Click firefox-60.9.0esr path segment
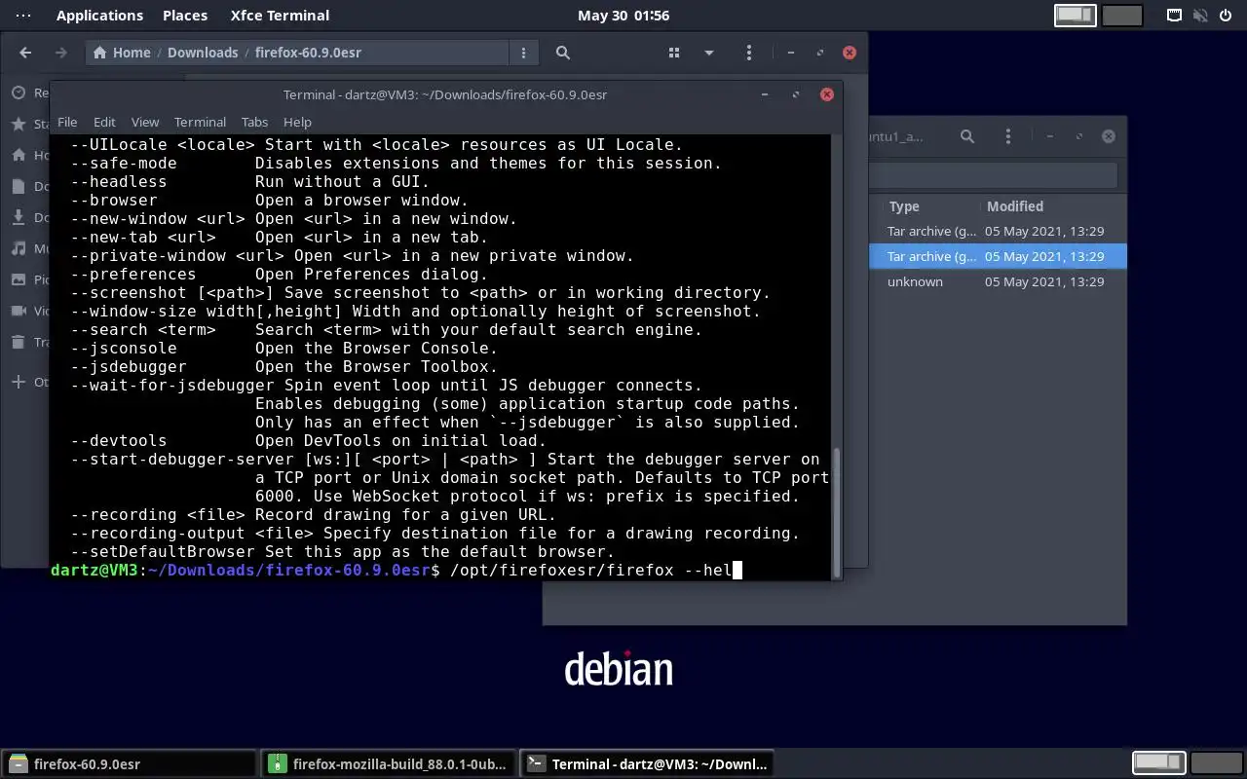Image resolution: width=1247 pixels, height=779 pixels. (x=308, y=53)
